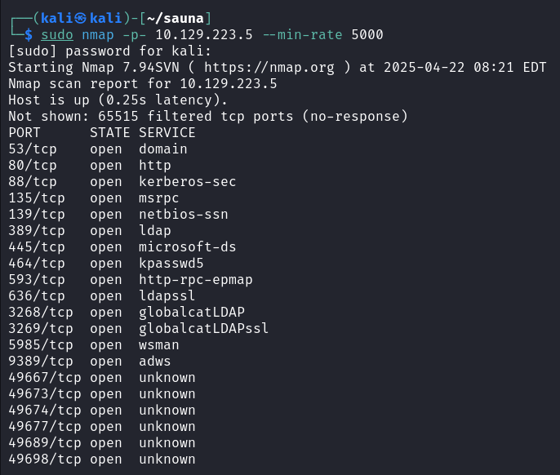Viewport: 560px width, 475px height.
Task: Click the 80/tcp http entry
Action: pyautogui.click(x=90, y=166)
